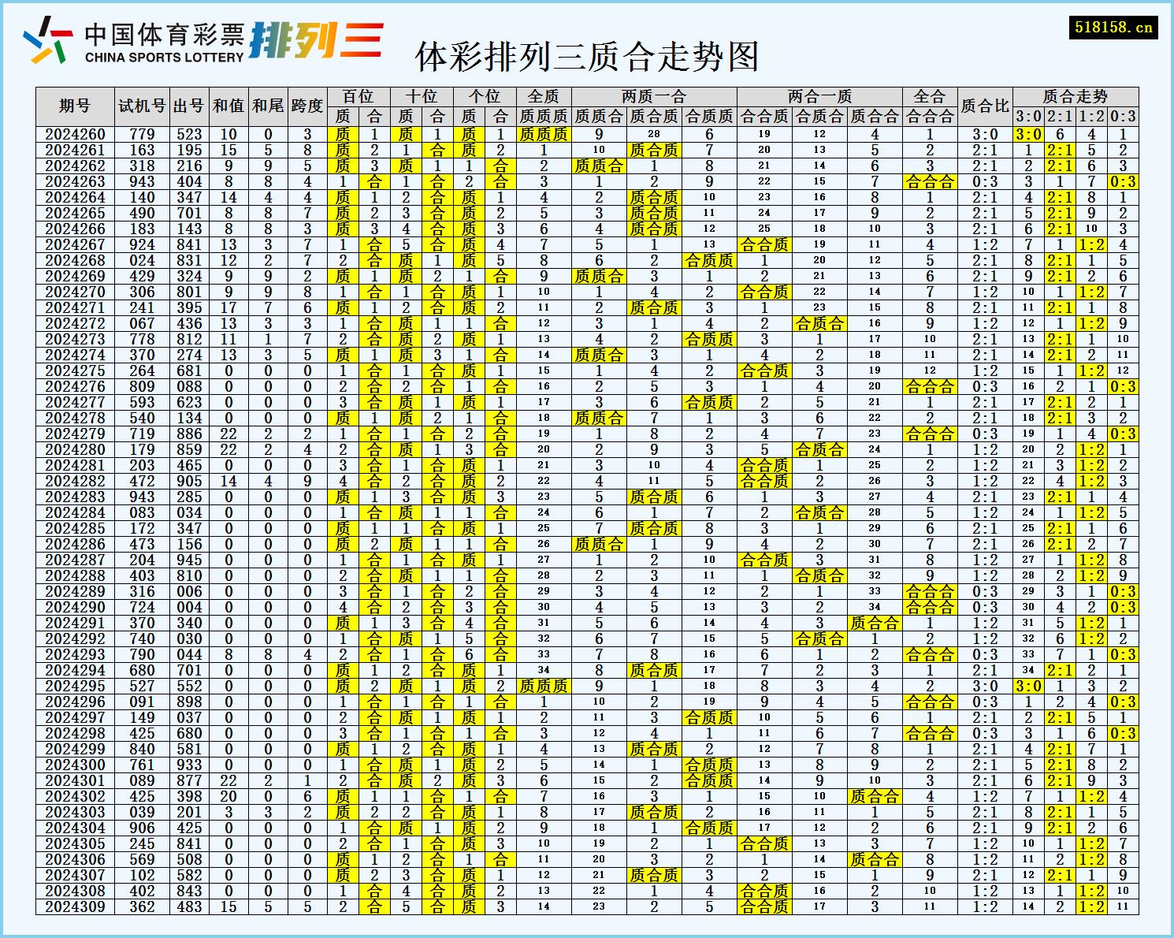Click 质合质 cell in row 2024261
Image resolution: width=1174 pixels, height=938 pixels.
coord(654,150)
